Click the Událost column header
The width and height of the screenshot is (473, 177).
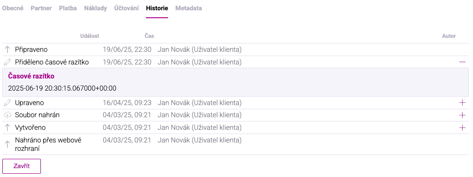90,36
